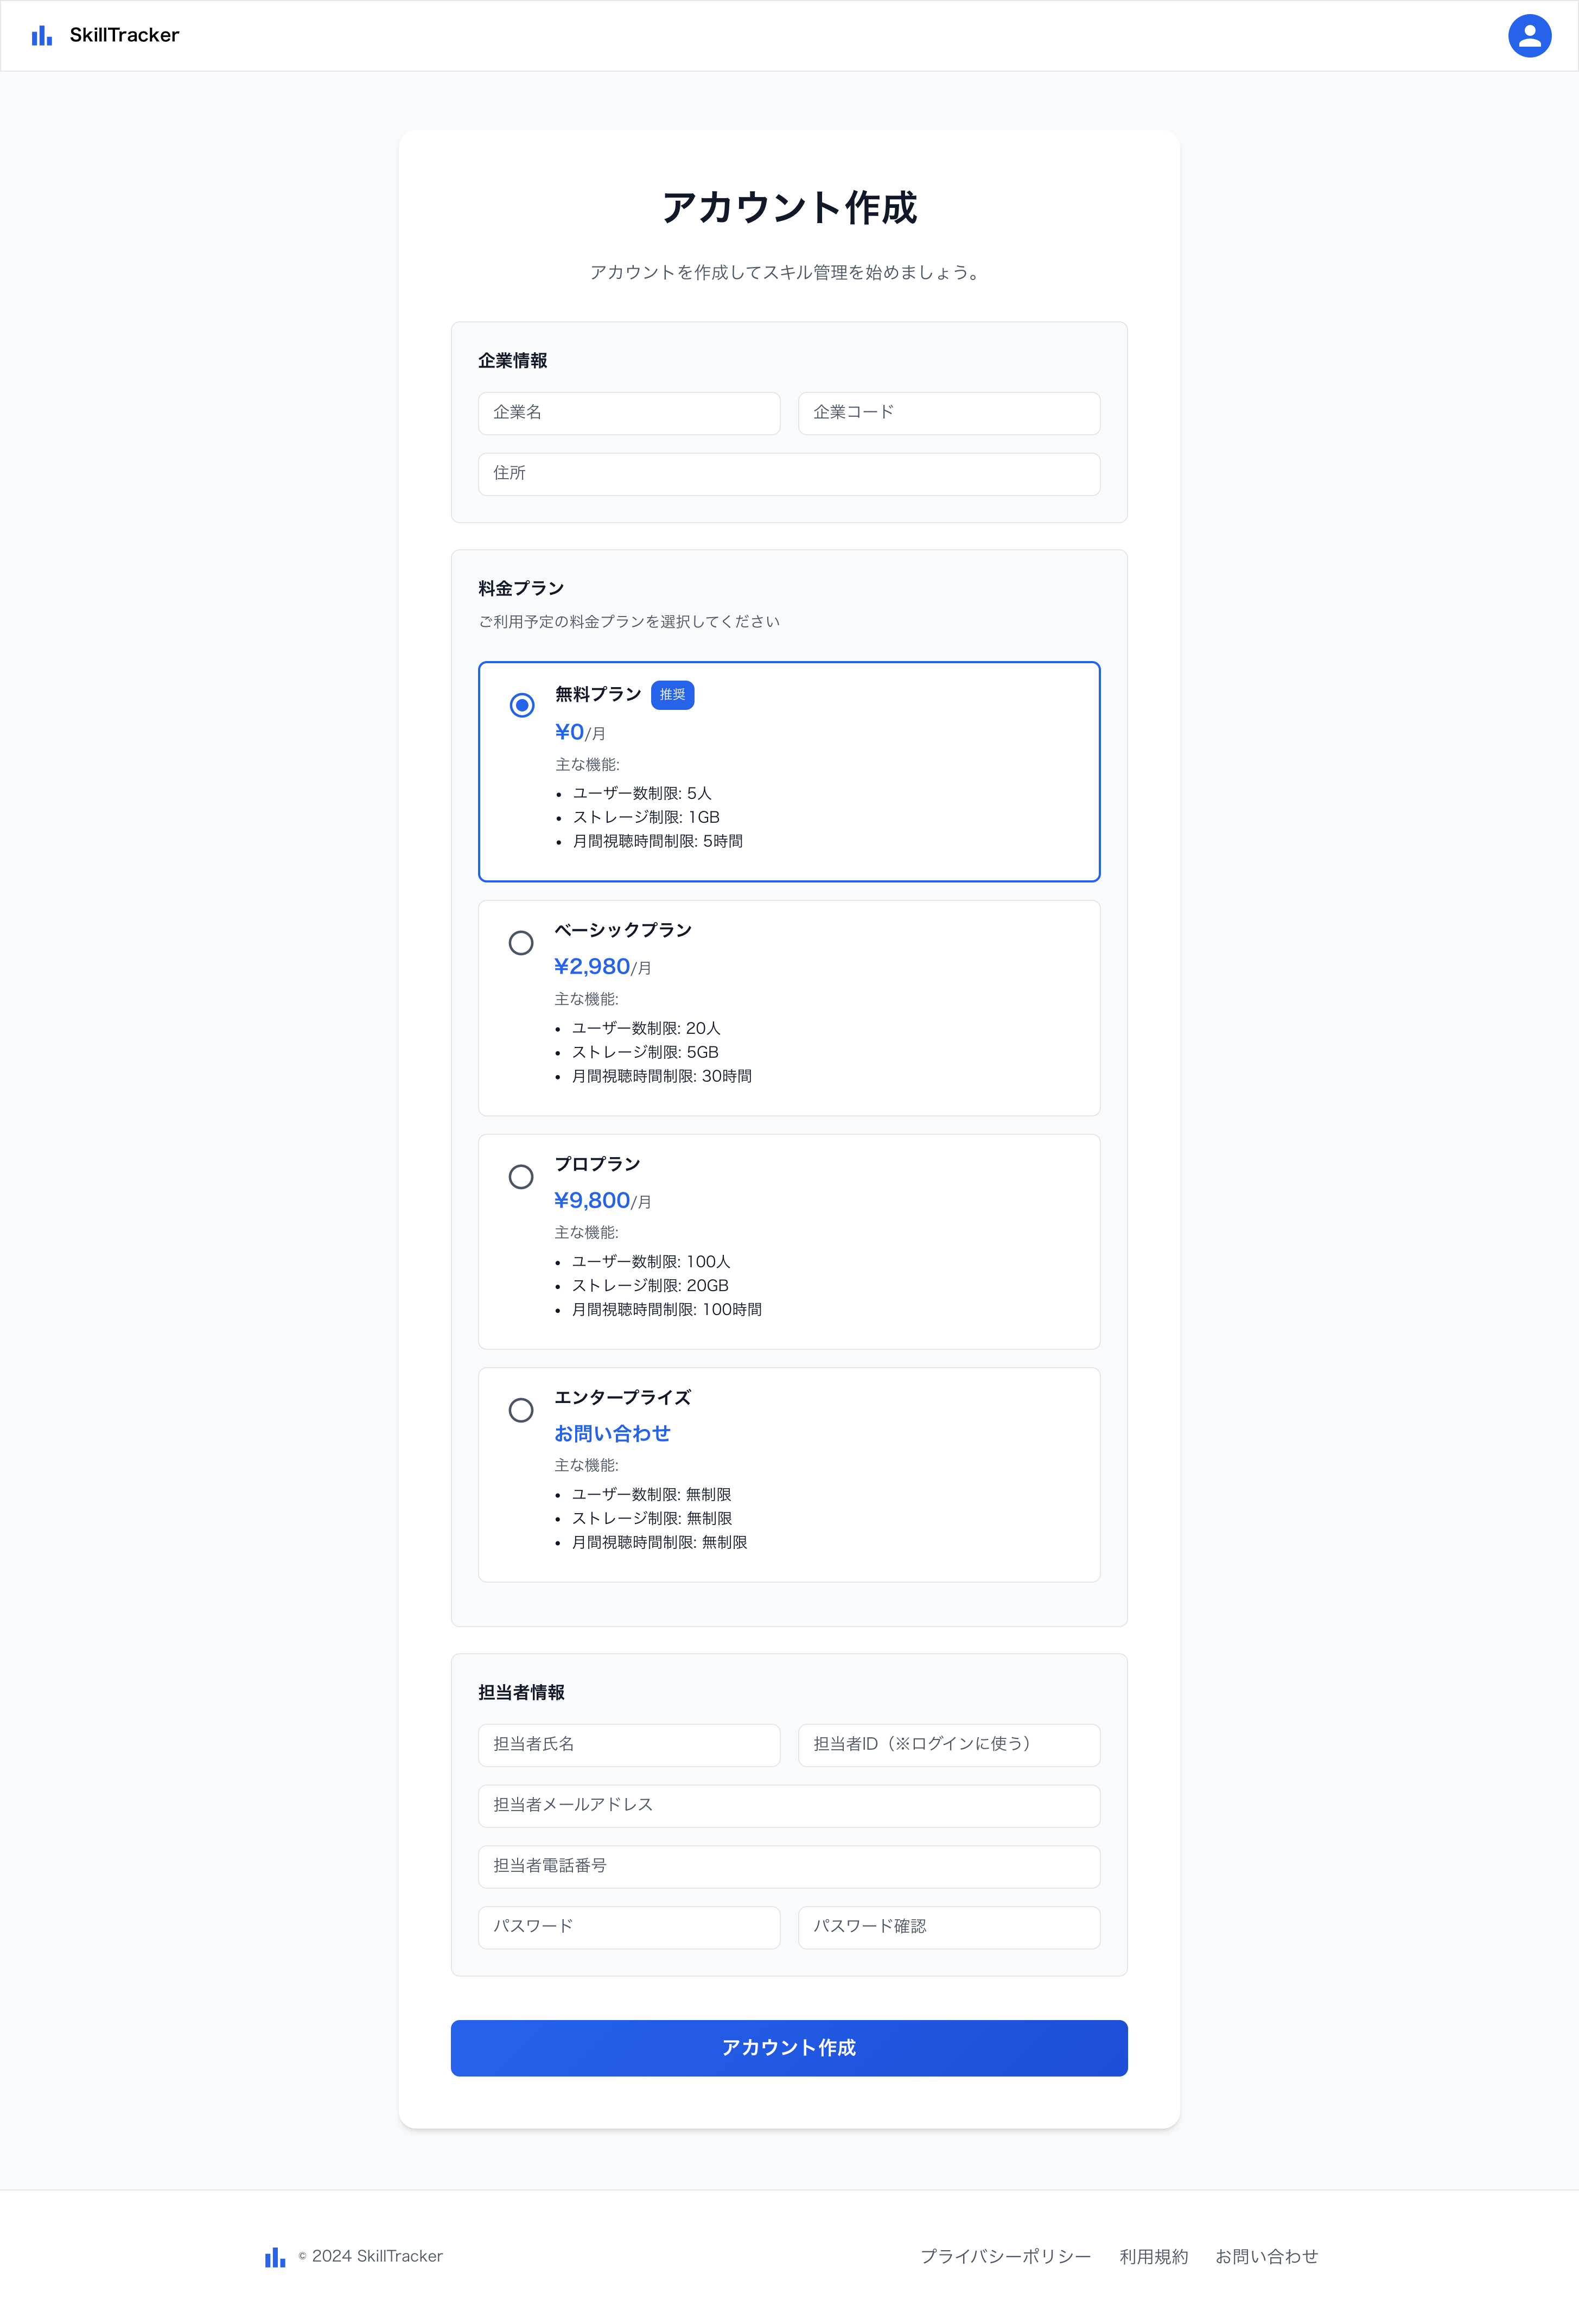Click the 住所 address field
The image size is (1579, 2324).
[x=789, y=474]
